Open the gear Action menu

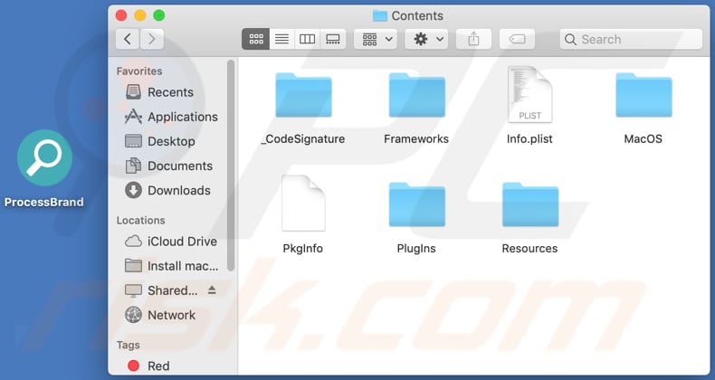(426, 39)
